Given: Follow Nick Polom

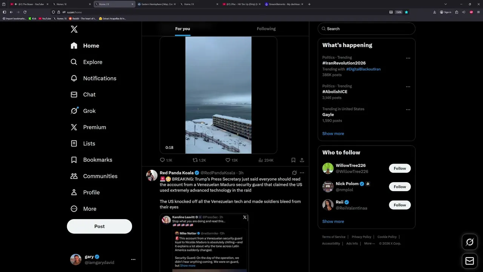Looking at the screenshot, I should pos(400,187).
